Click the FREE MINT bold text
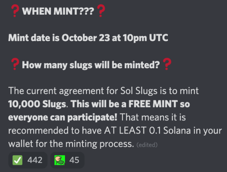227x172 pixels. (x=153, y=104)
